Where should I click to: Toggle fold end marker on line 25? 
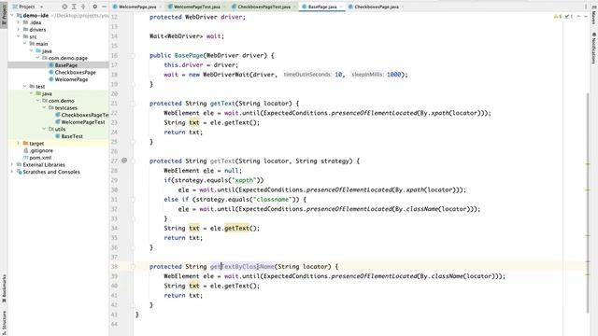pyautogui.click(x=133, y=142)
